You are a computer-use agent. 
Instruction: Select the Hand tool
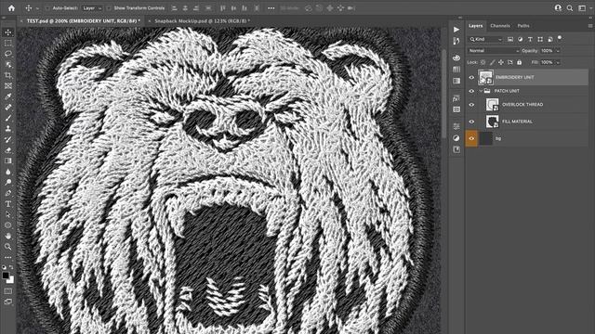[8, 236]
